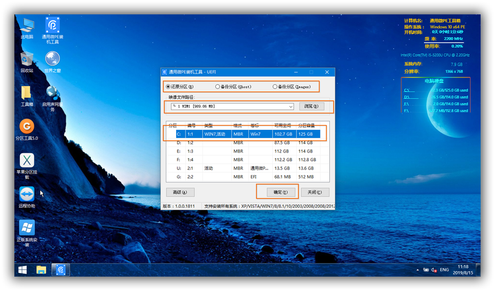Click the 可用空间 column header

pyautogui.click(x=283, y=126)
